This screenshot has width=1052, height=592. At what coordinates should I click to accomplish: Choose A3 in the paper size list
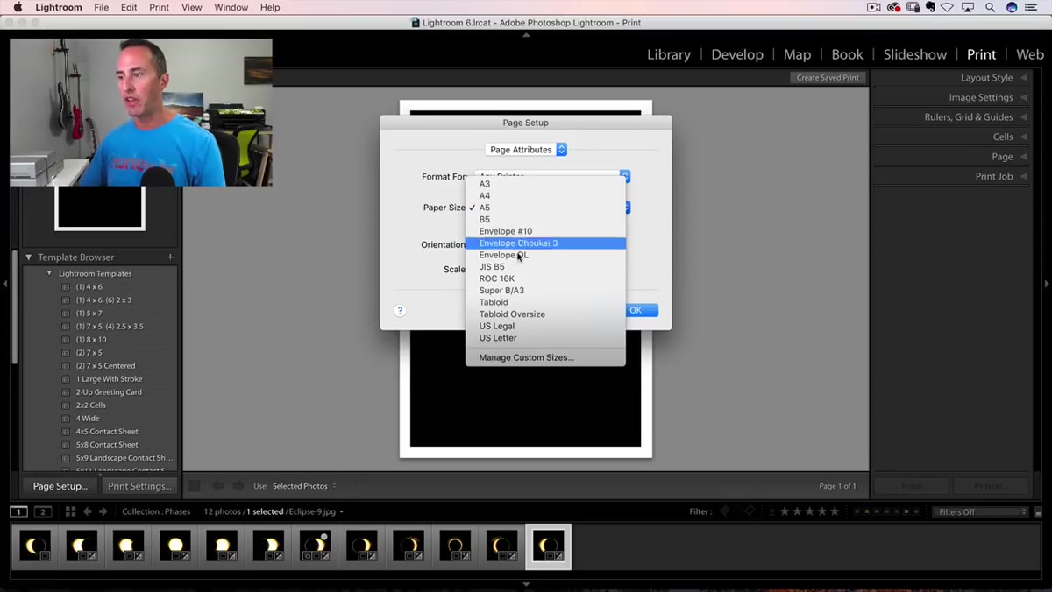545,184
